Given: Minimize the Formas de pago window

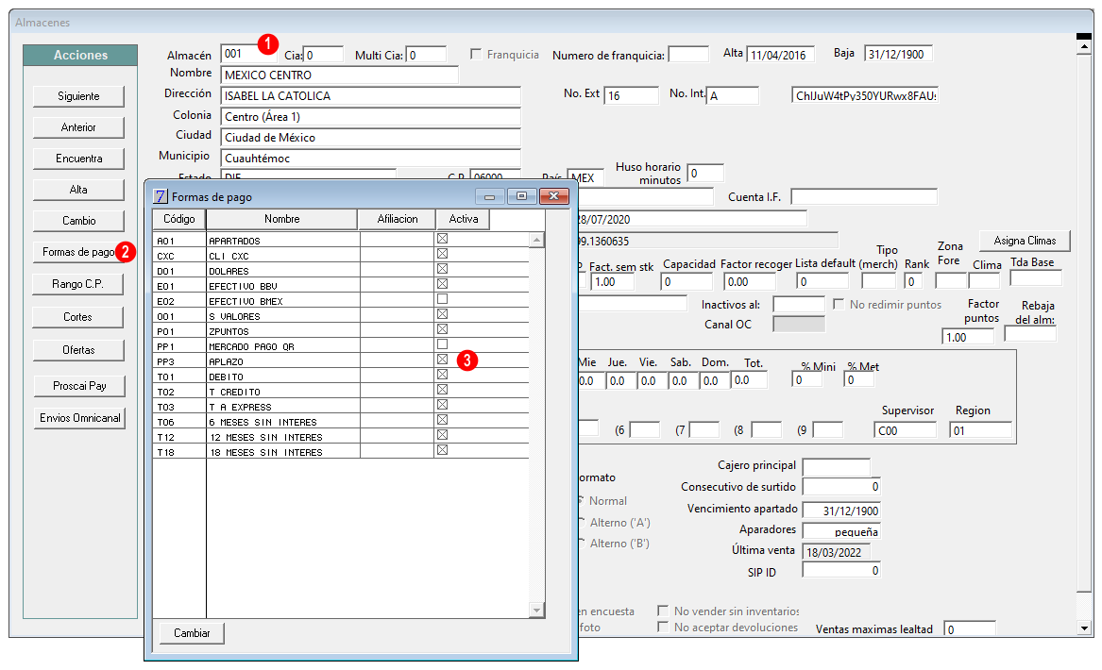Looking at the screenshot, I should point(489,196).
